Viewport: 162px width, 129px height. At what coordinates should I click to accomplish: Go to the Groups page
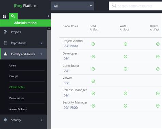(x=14, y=76)
